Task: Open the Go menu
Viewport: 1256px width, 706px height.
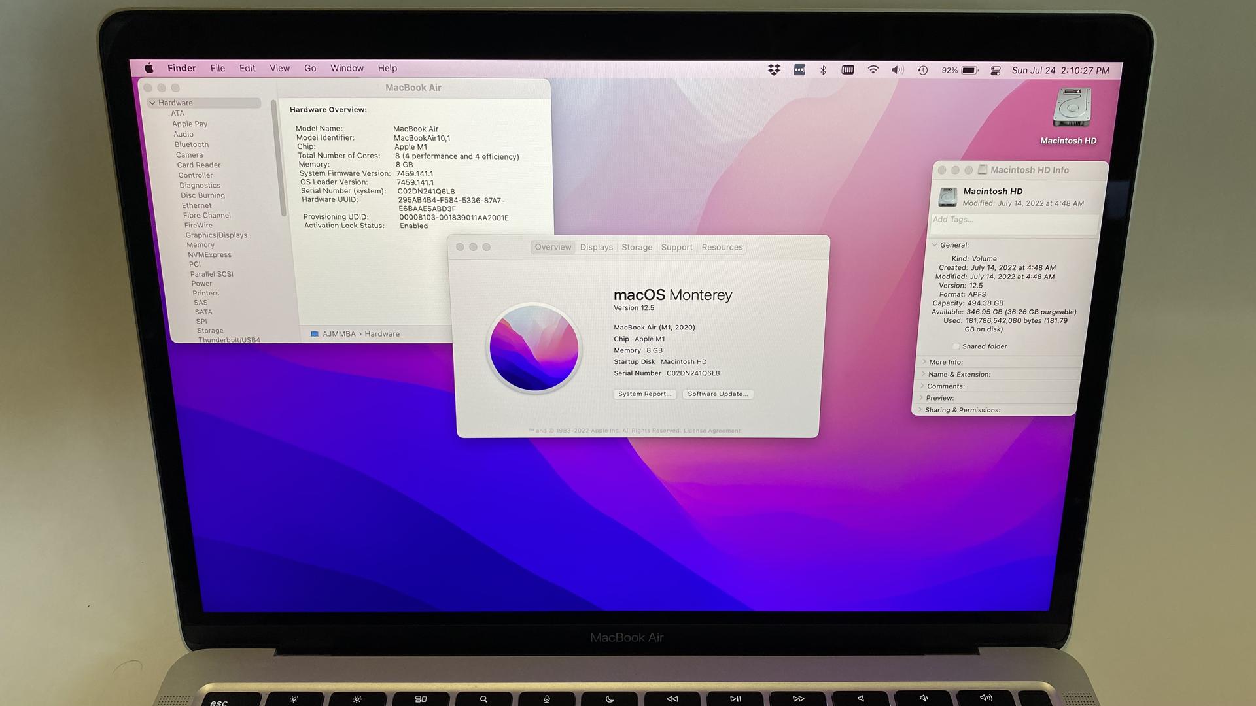Action: [310, 68]
